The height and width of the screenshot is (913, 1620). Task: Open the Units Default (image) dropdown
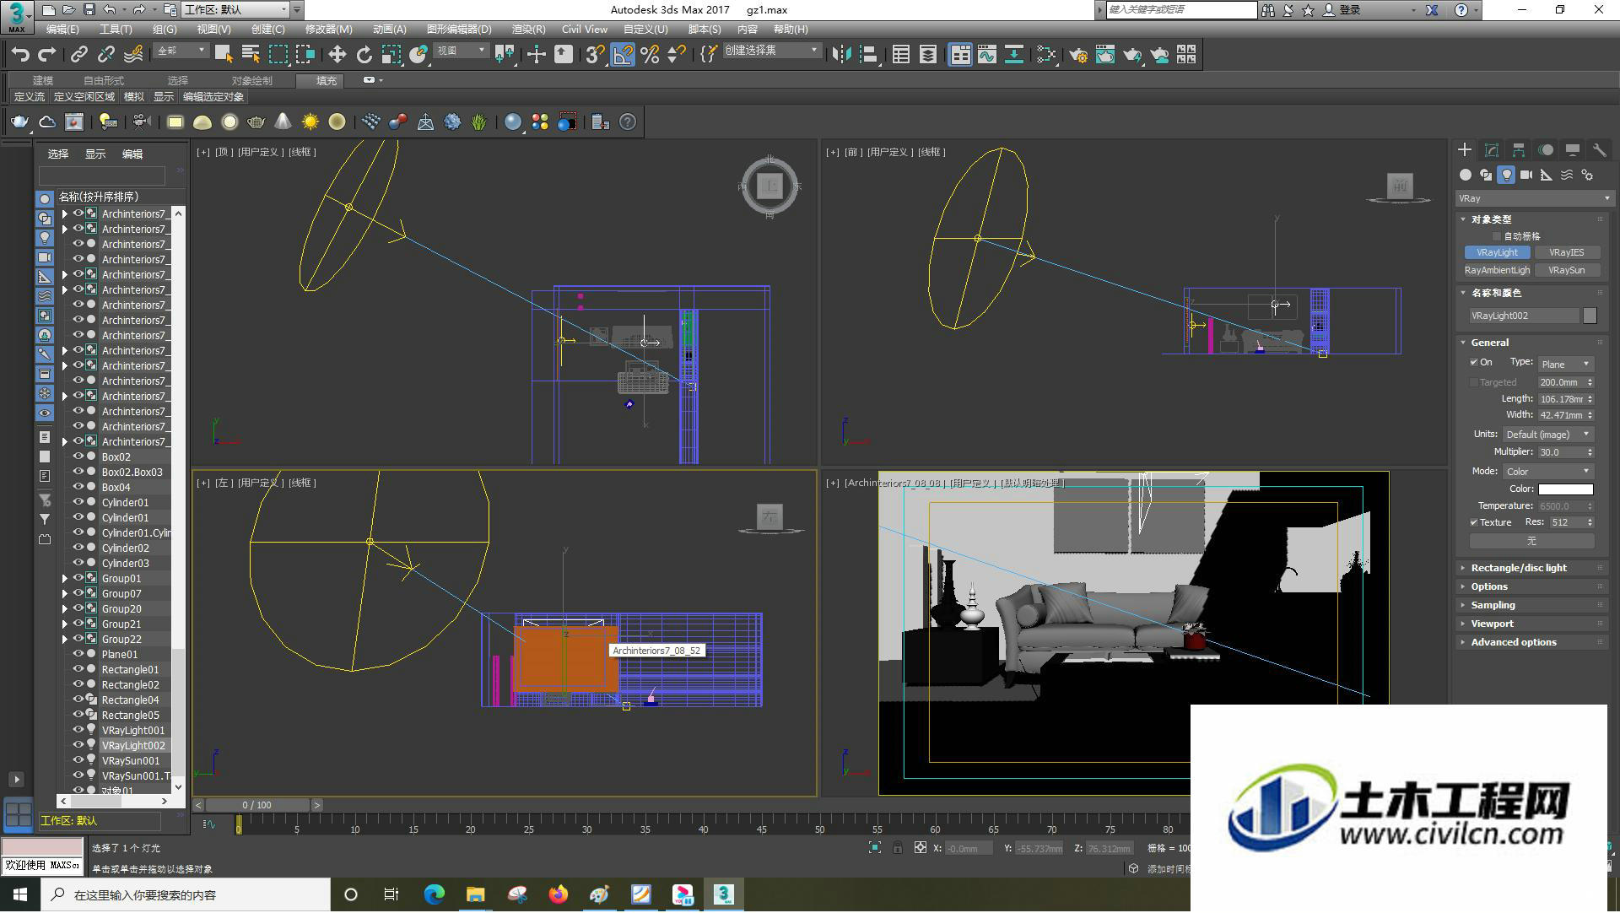click(x=1547, y=434)
